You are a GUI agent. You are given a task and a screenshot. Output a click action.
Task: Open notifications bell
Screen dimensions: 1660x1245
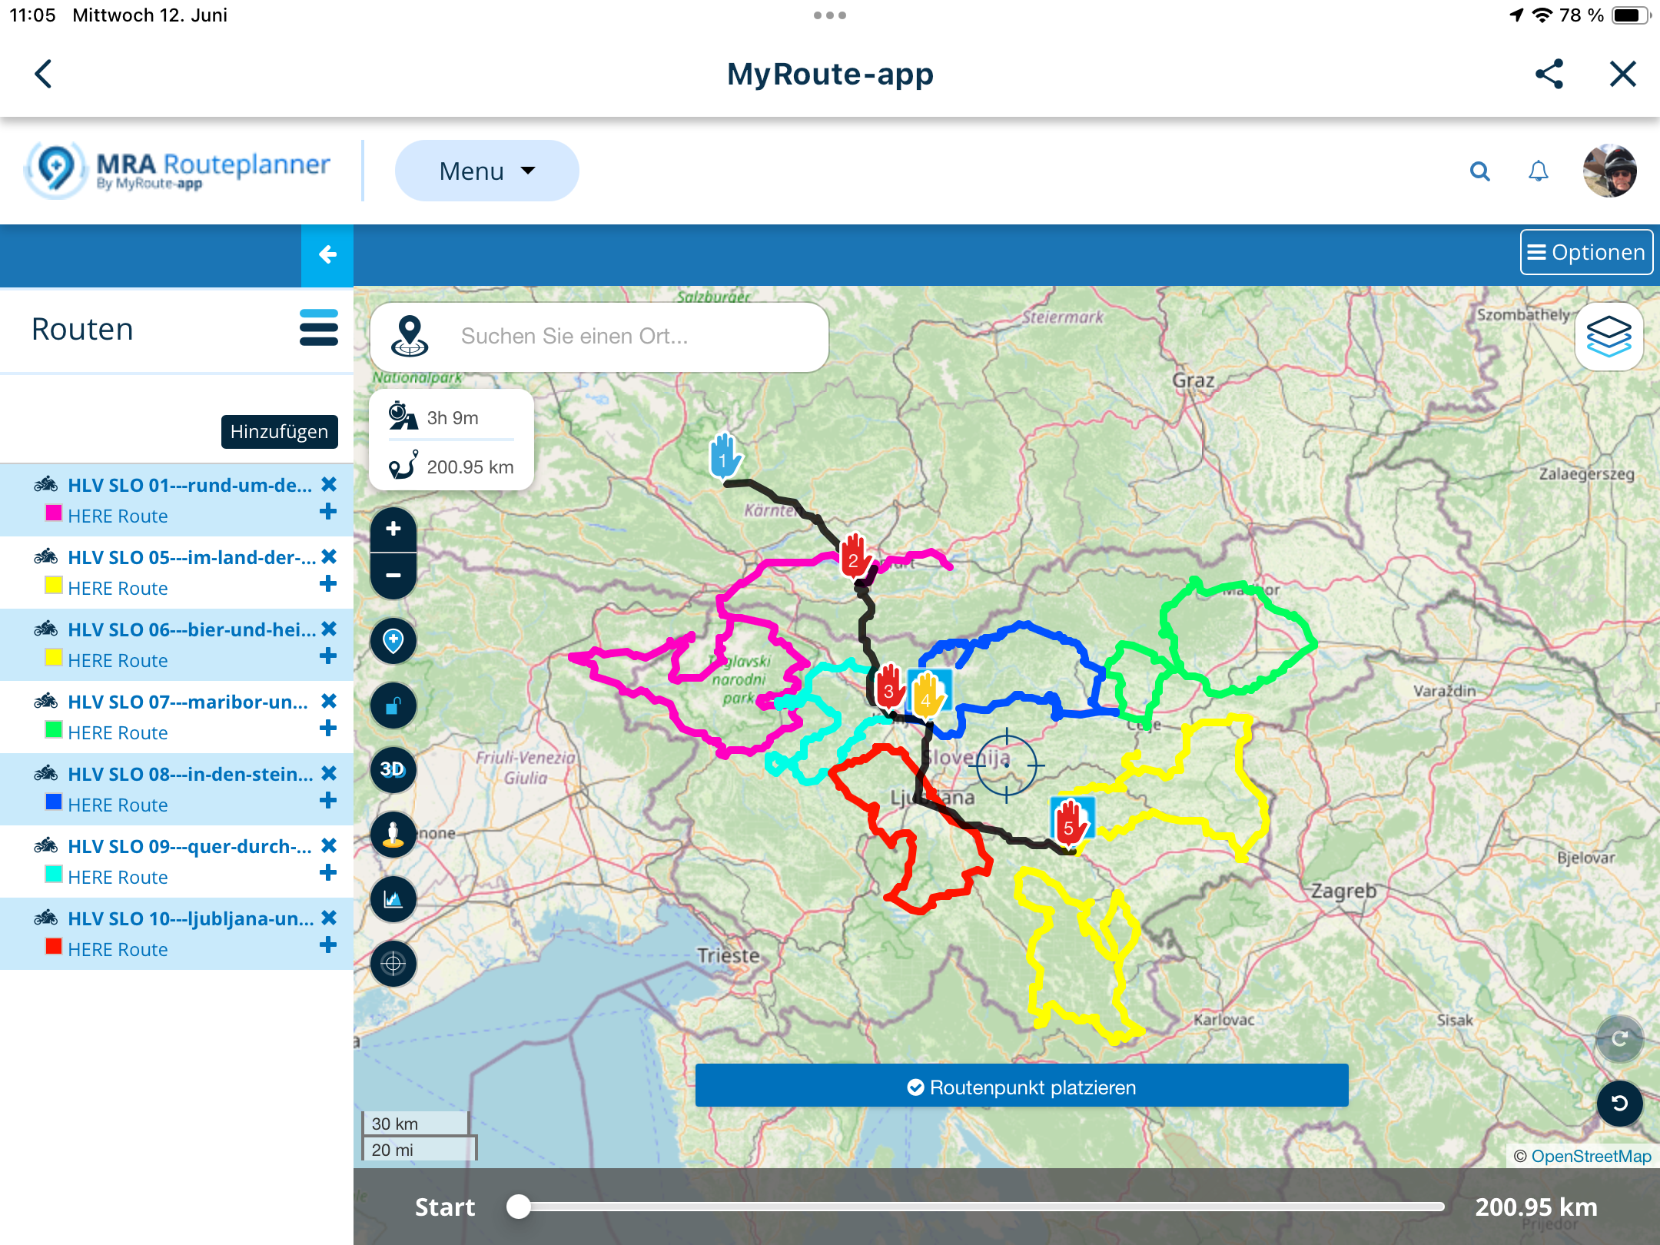[x=1538, y=171]
